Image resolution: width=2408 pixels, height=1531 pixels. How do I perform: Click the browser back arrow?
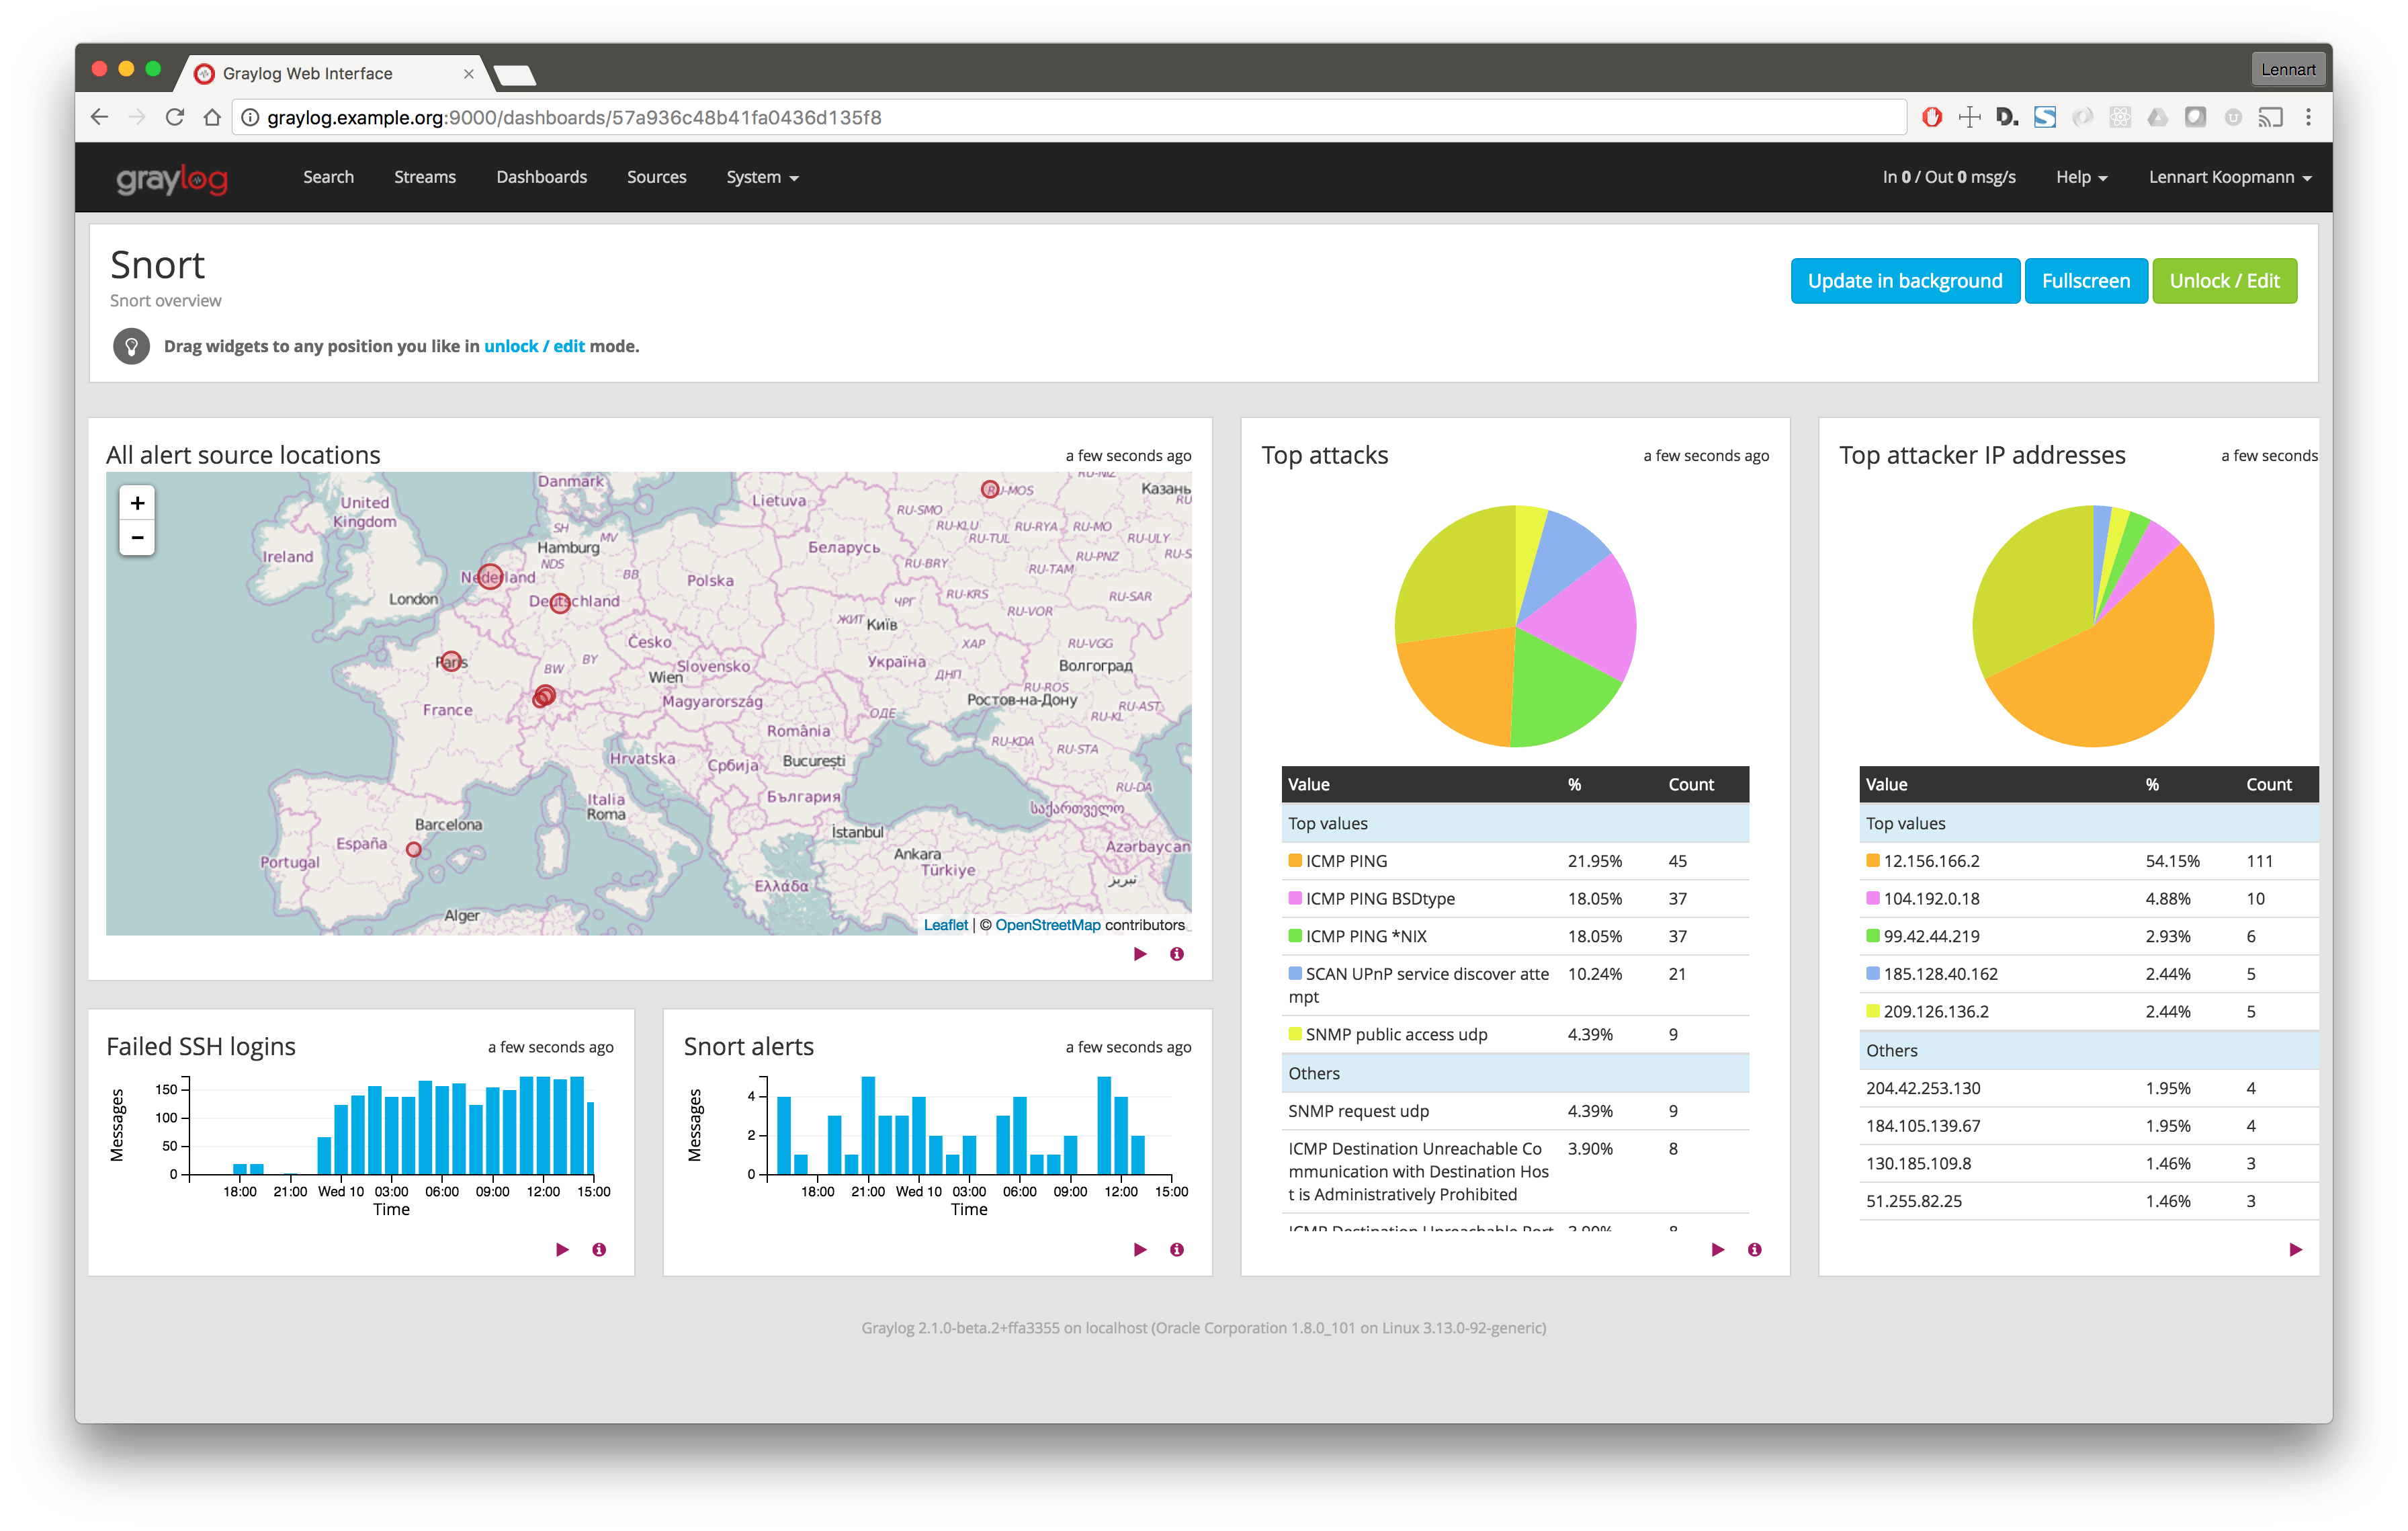coord(99,117)
